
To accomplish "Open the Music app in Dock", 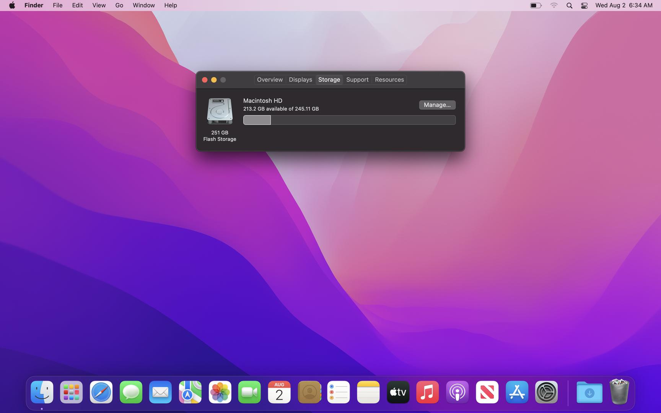I will click(428, 392).
